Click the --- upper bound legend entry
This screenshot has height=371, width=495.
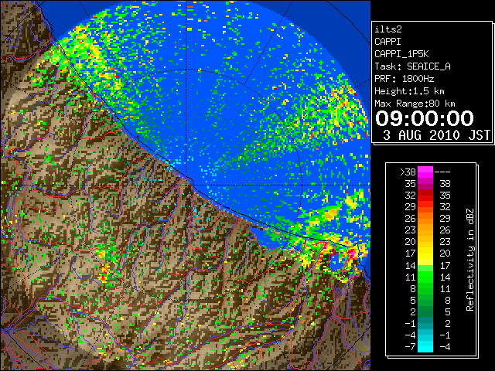(442, 172)
